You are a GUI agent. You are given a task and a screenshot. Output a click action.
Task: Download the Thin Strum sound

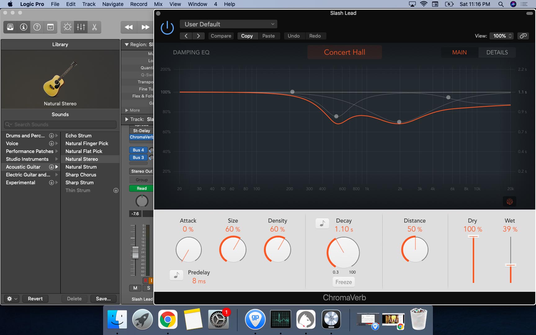click(116, 190)
